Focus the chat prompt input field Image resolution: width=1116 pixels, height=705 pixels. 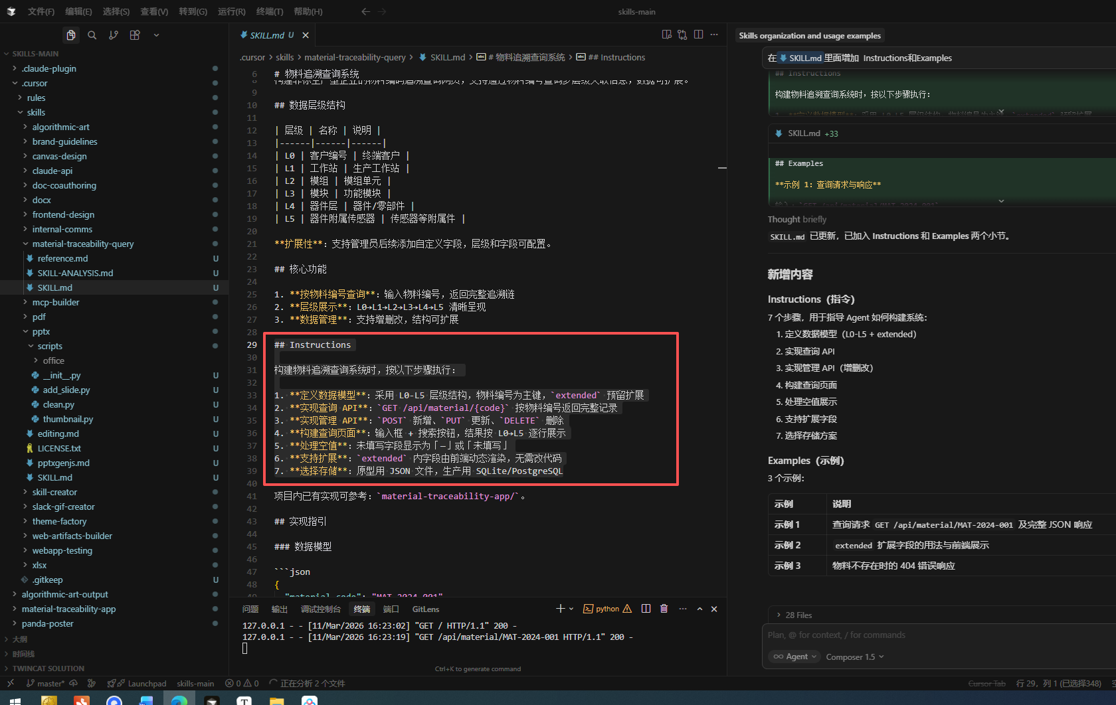coord(939,635)
